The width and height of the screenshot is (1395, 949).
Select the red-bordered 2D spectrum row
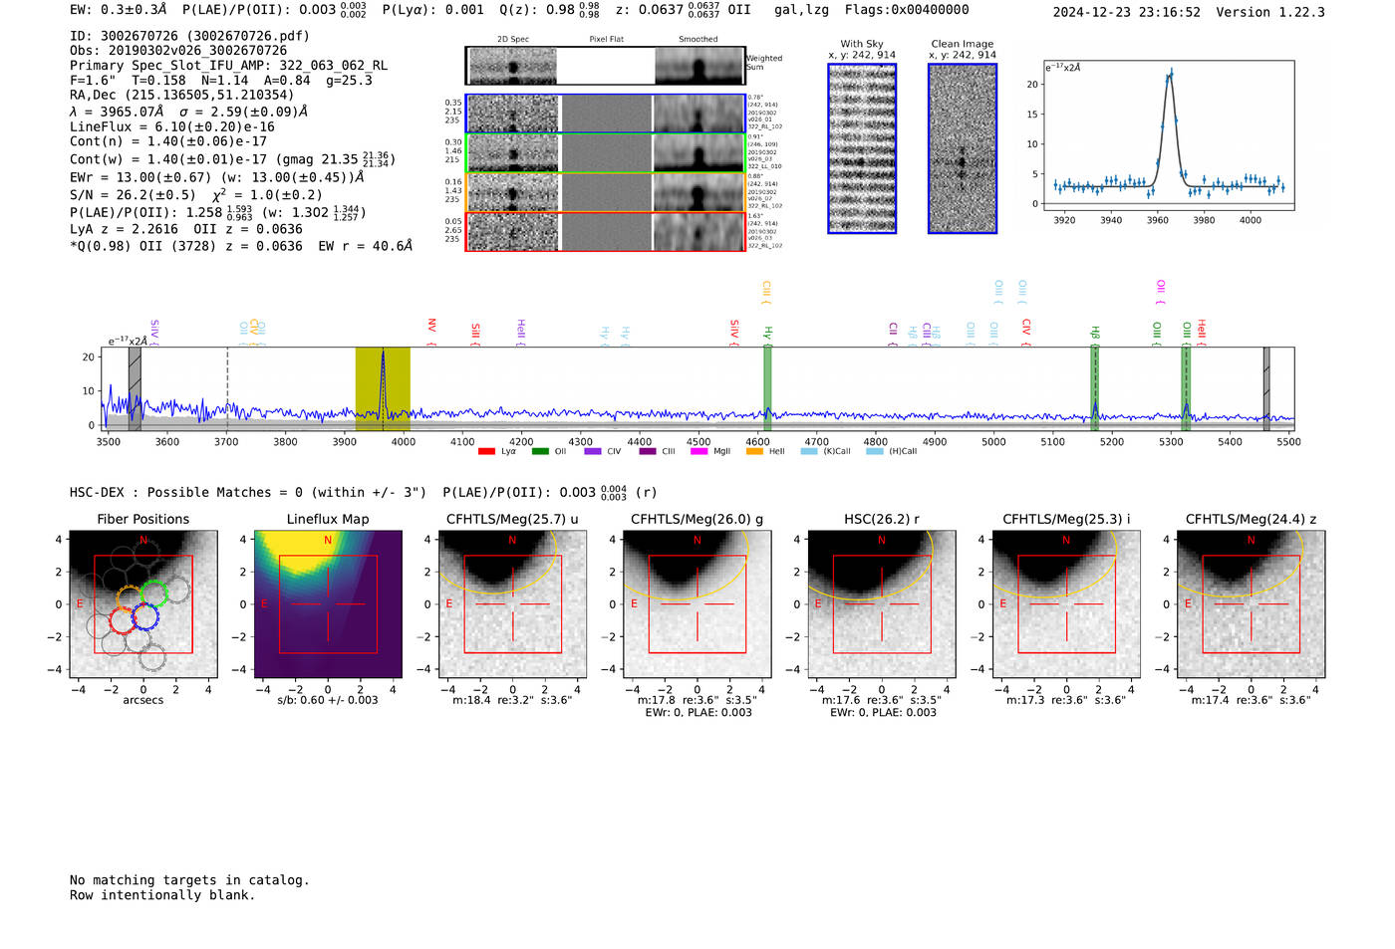click(x=605, y=232)
